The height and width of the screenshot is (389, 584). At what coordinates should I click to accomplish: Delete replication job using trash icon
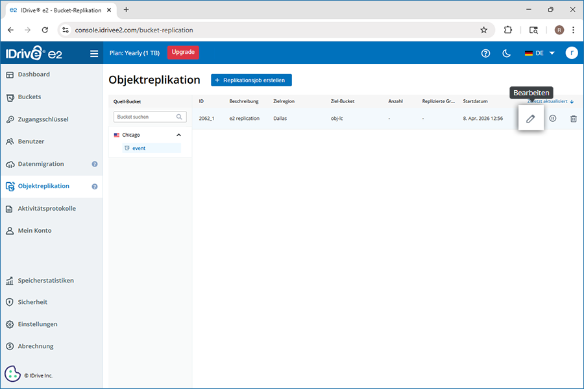click(573, 119)
